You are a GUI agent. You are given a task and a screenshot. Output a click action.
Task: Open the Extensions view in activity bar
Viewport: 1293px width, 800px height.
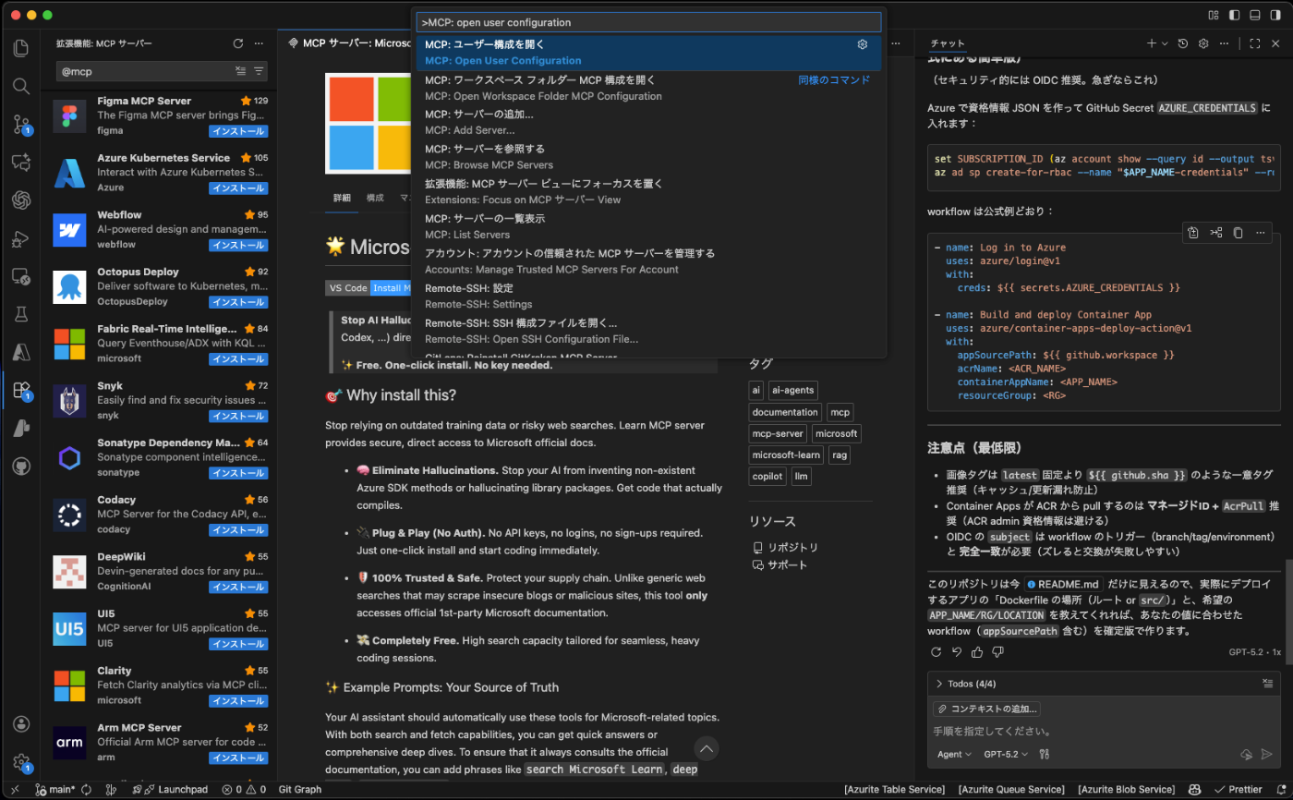pyautogui.click(x=20, y=390)
